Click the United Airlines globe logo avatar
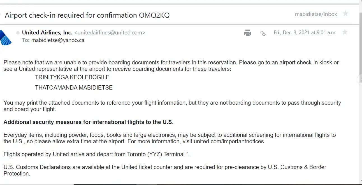Image resolution: width=362 pixels, height=185 pixels. (6, 38)
